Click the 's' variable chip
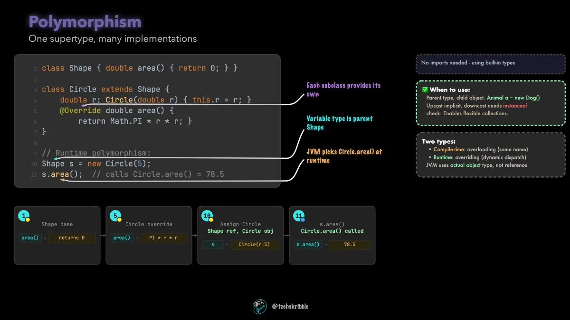570x320 pixels. click(213, 245)
